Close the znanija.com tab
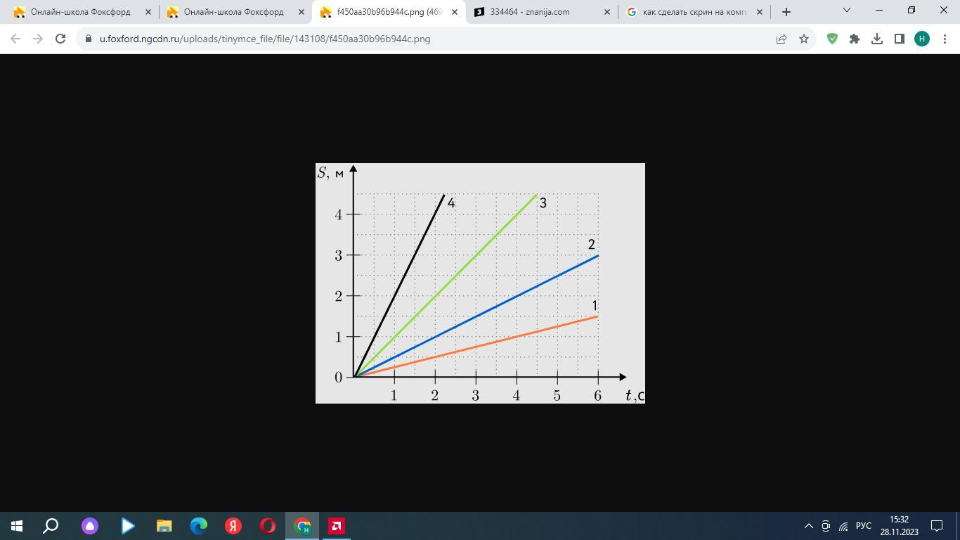The image size is (960, 540). point(607,12)
